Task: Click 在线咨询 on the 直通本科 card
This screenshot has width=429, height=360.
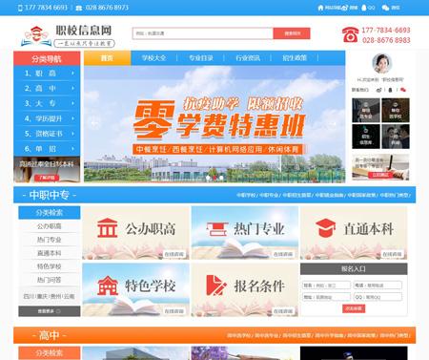Action: click(392, 254)
